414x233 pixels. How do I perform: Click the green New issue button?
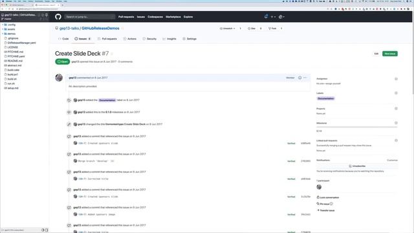click(389, 54)
